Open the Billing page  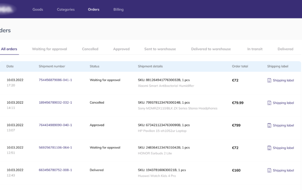pyautogui.click(x=119, y=9)
